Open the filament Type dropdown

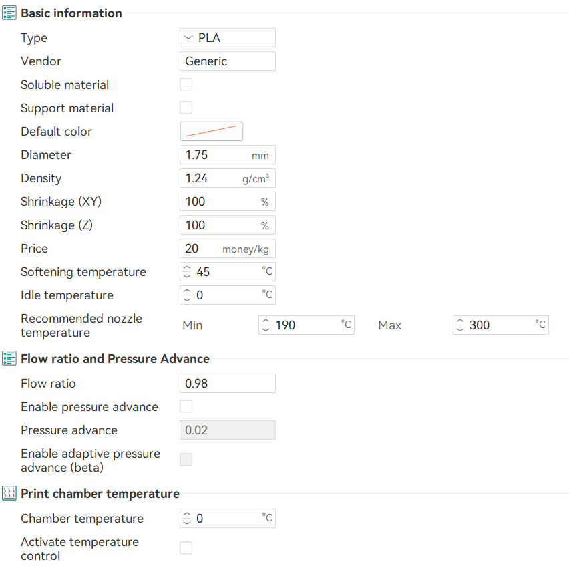coord(227,38)
